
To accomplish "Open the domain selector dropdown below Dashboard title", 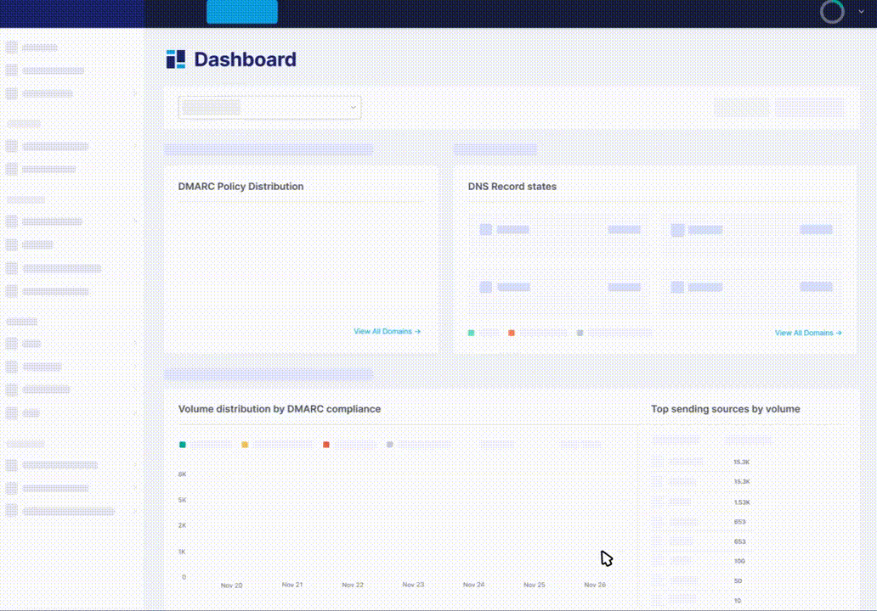I will coord(269,108).
